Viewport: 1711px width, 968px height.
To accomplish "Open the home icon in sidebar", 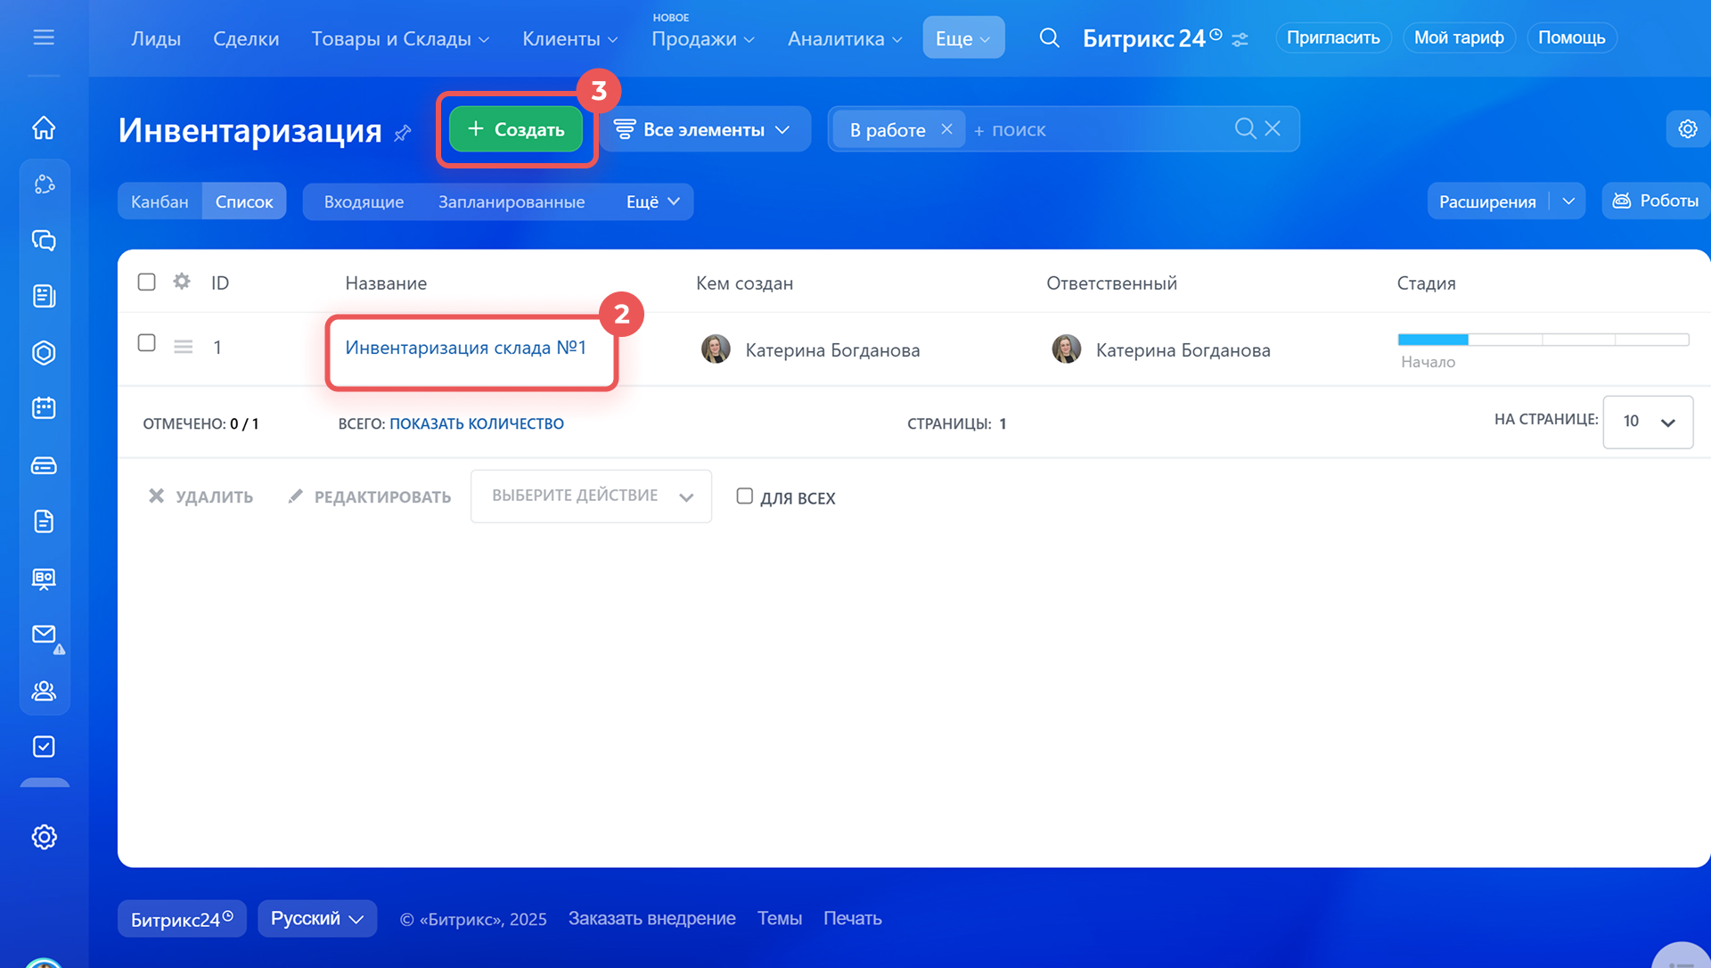I will click(44, 128).
